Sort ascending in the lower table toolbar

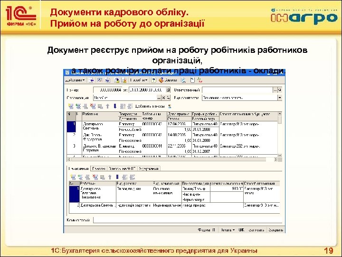(x=125, y=177)
